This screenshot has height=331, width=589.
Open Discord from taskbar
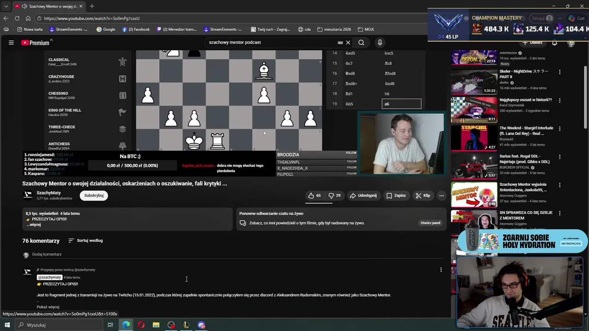coord(202,325)
